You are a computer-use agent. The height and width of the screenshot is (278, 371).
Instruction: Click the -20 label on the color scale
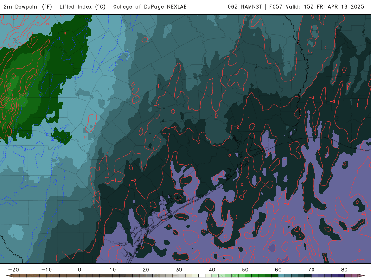click(x=13, y=270)
